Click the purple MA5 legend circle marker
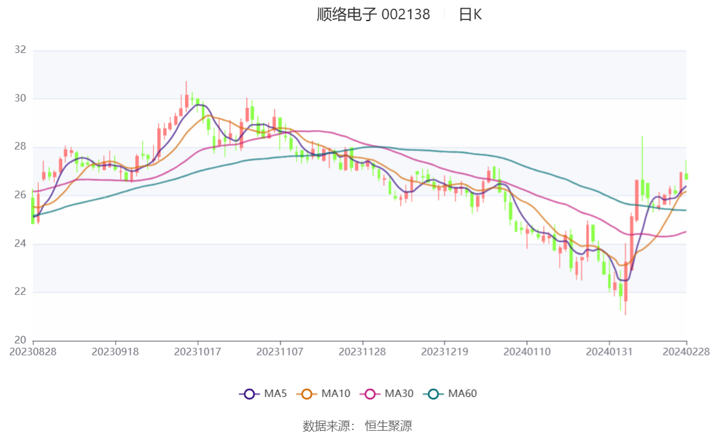Viewport: 715px width, 435px height. pyautogui.click(x=249, y=394)
